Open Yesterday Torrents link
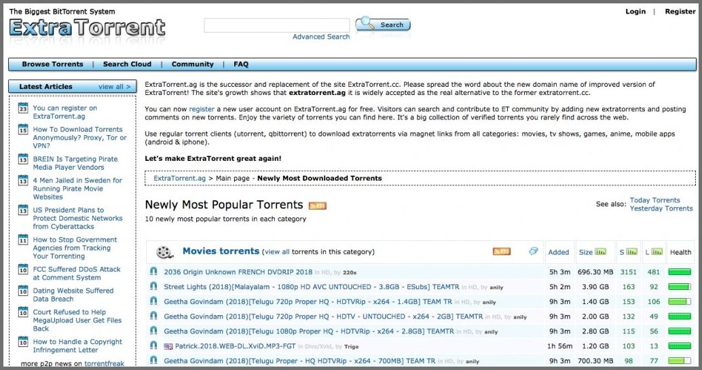This screenshot has height=370, width=702. click(x=661, y=208)
